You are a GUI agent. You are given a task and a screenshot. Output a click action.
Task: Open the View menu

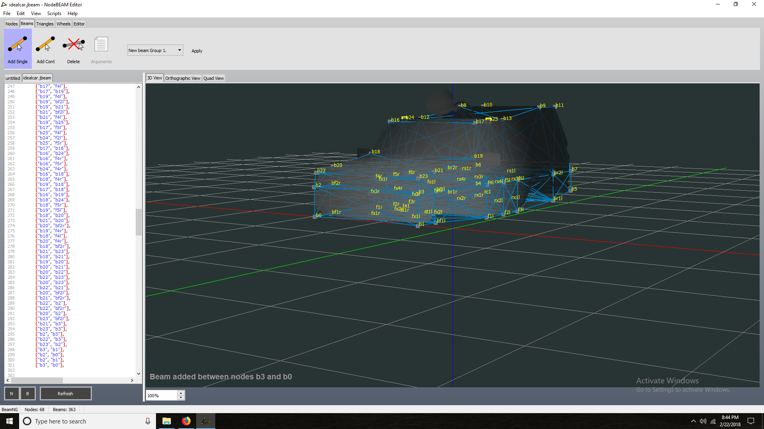click(36, 14)
